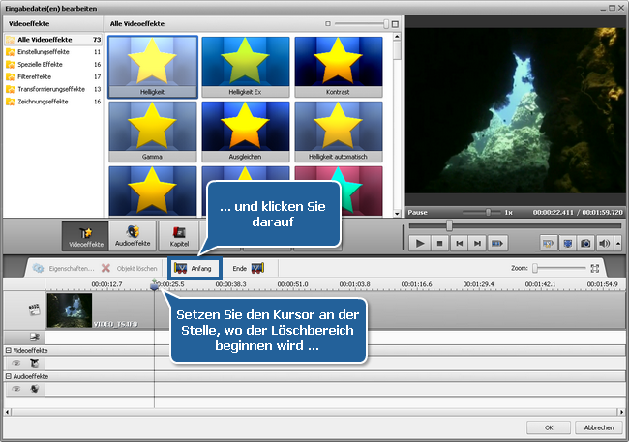This screenshot has width=629, height=442.
Task: Click the Anfang marker button
Action: coord(194,268)
